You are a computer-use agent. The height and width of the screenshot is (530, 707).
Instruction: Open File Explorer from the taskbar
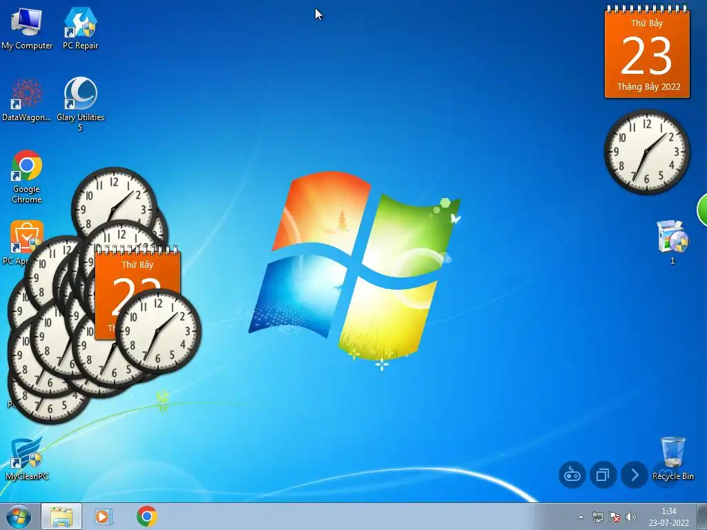pos(61,516)
